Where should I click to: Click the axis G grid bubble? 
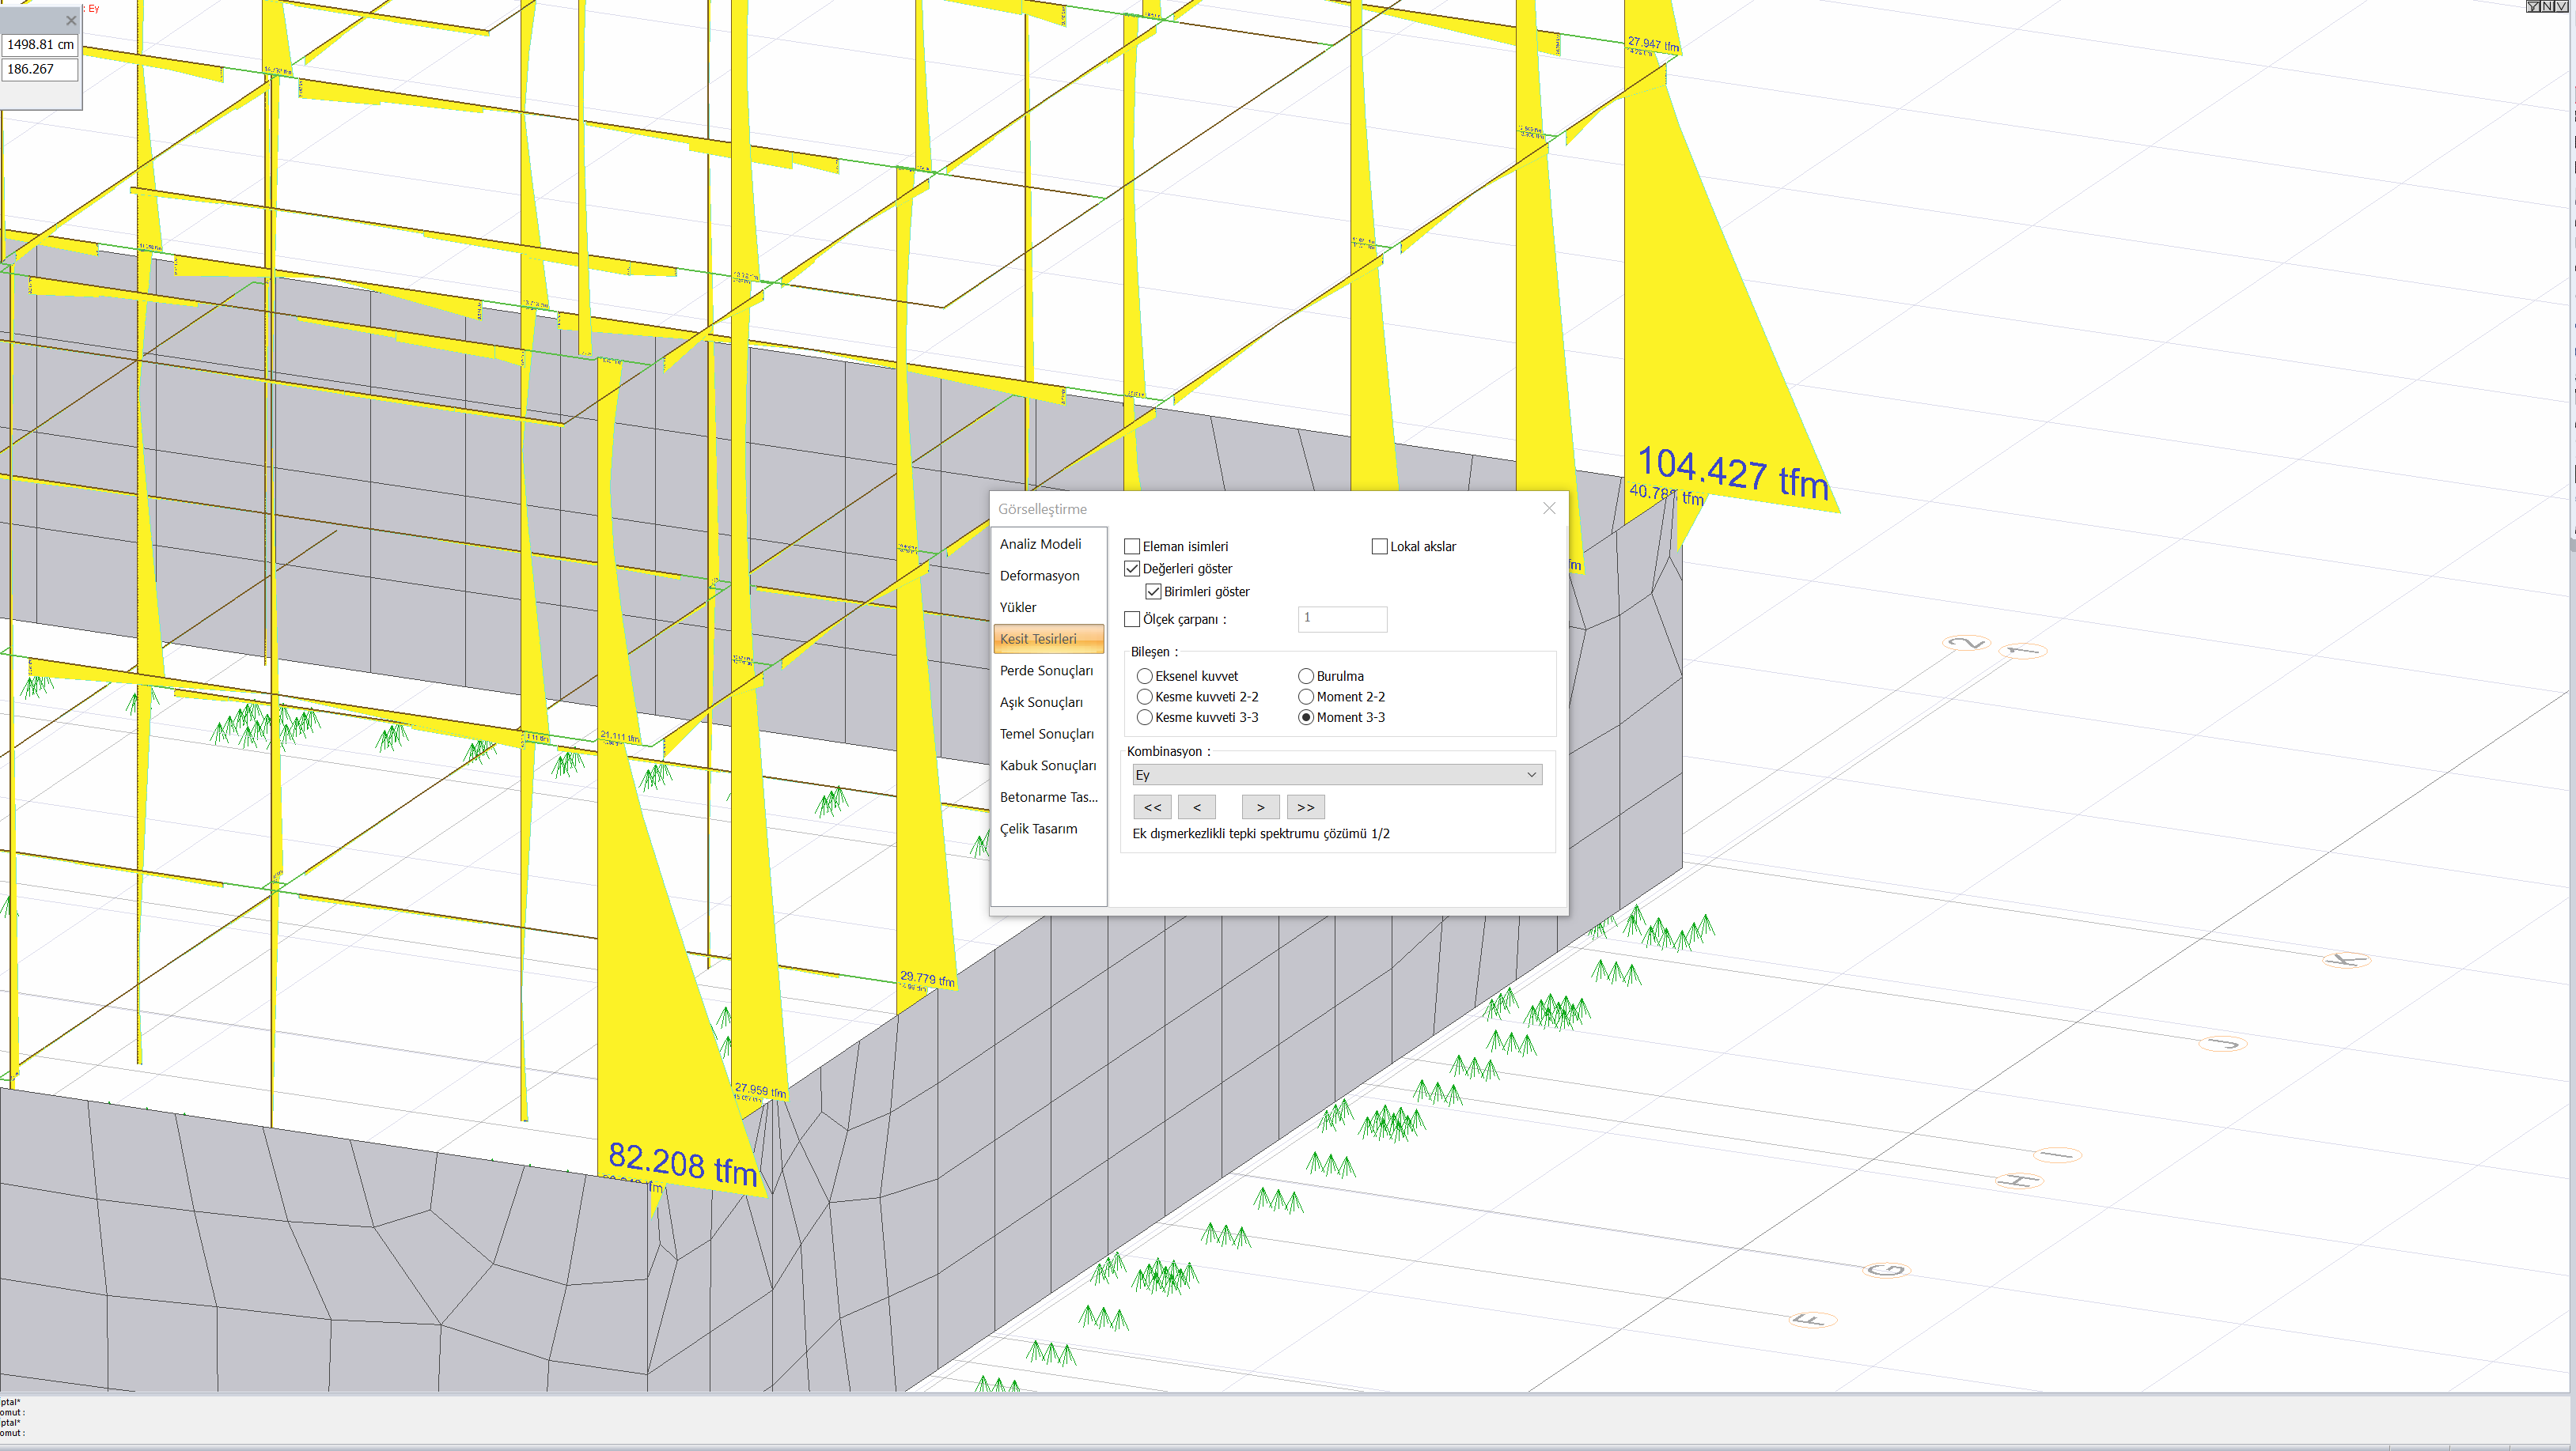point(1887,1270)
